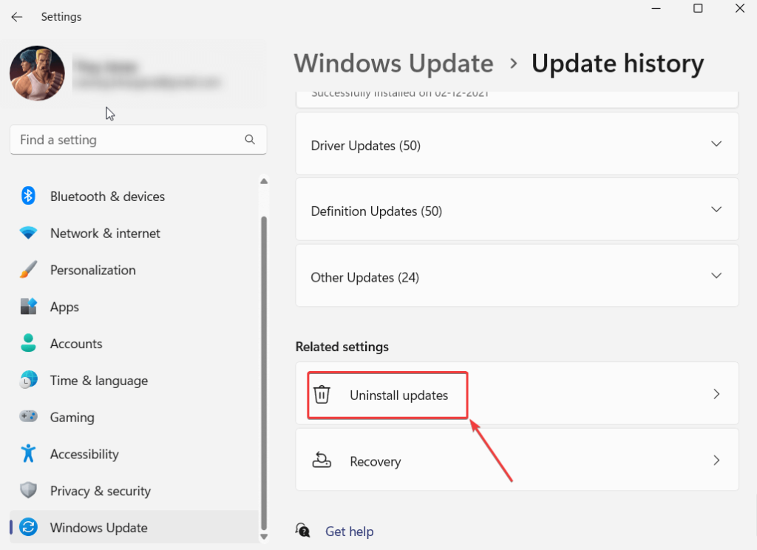This screenshot has height=550, width=757.
Task: Click the Accessibility figure icon
Action: click(x=28, y=453)
